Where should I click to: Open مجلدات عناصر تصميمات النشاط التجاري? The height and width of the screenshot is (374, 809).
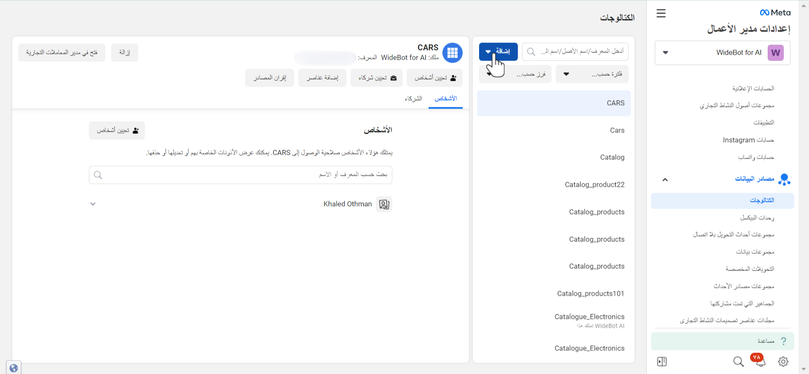pyautogui.click(x=727, y=321)
